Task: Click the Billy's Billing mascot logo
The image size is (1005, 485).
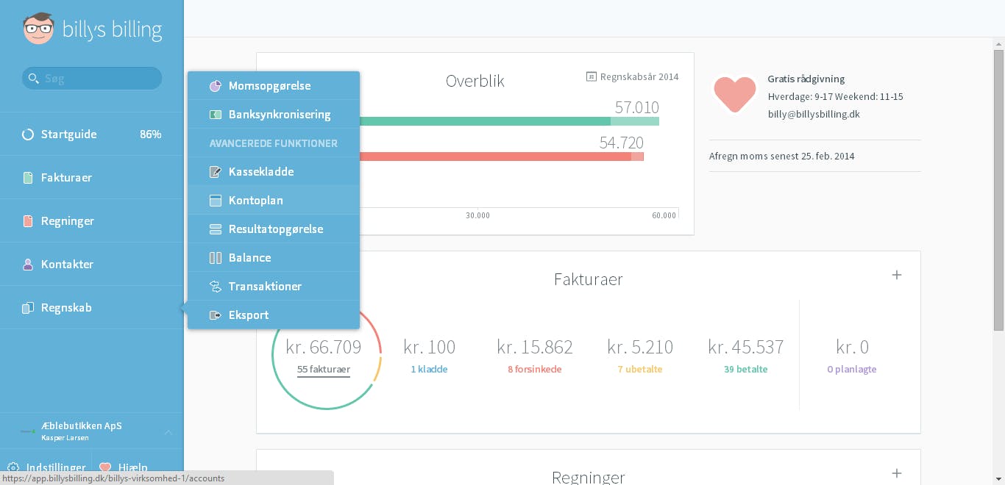Action: pyautogui.click(x=39, y=29)
